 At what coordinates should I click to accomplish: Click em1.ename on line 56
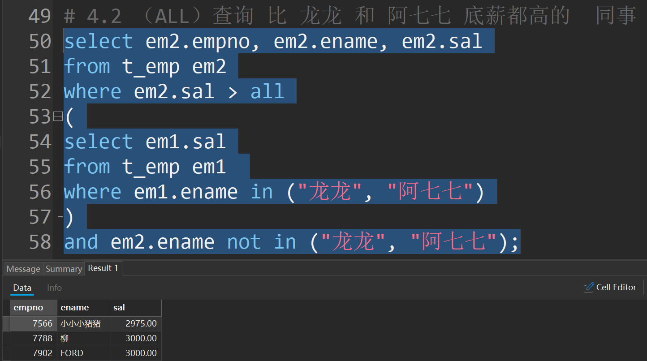click(185, 192)
